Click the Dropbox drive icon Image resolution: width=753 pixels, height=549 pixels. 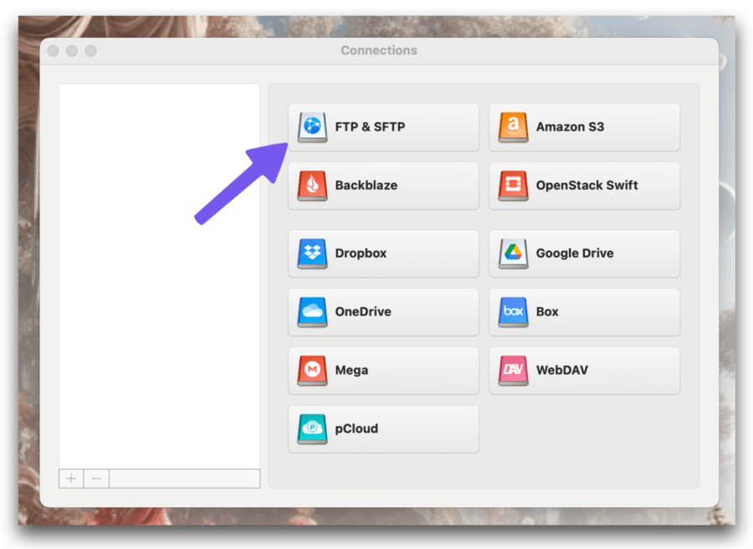pos(311,254)
